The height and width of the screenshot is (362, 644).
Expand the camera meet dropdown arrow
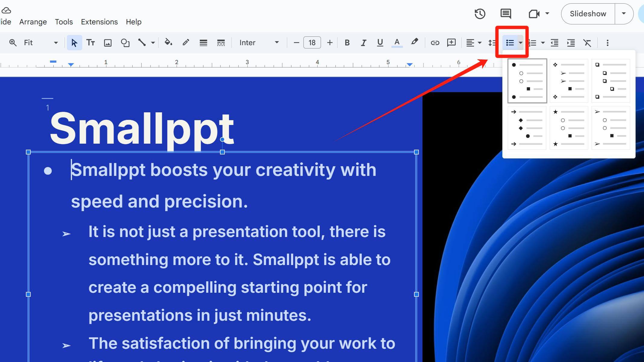pyautogui.click(x=547, y=14)
